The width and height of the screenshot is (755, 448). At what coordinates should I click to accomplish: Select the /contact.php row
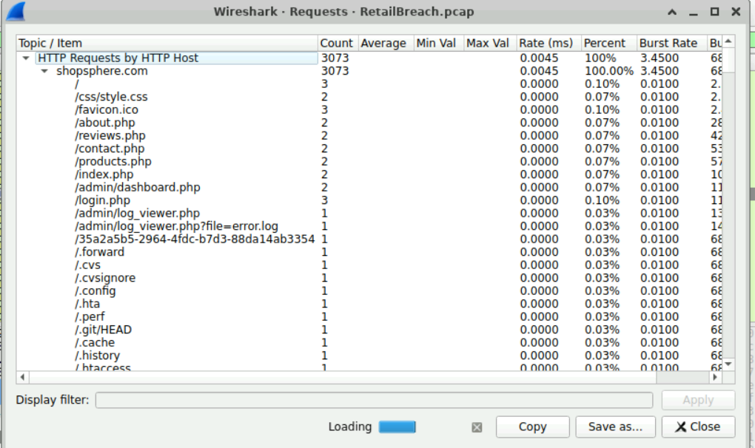(369, 149)
